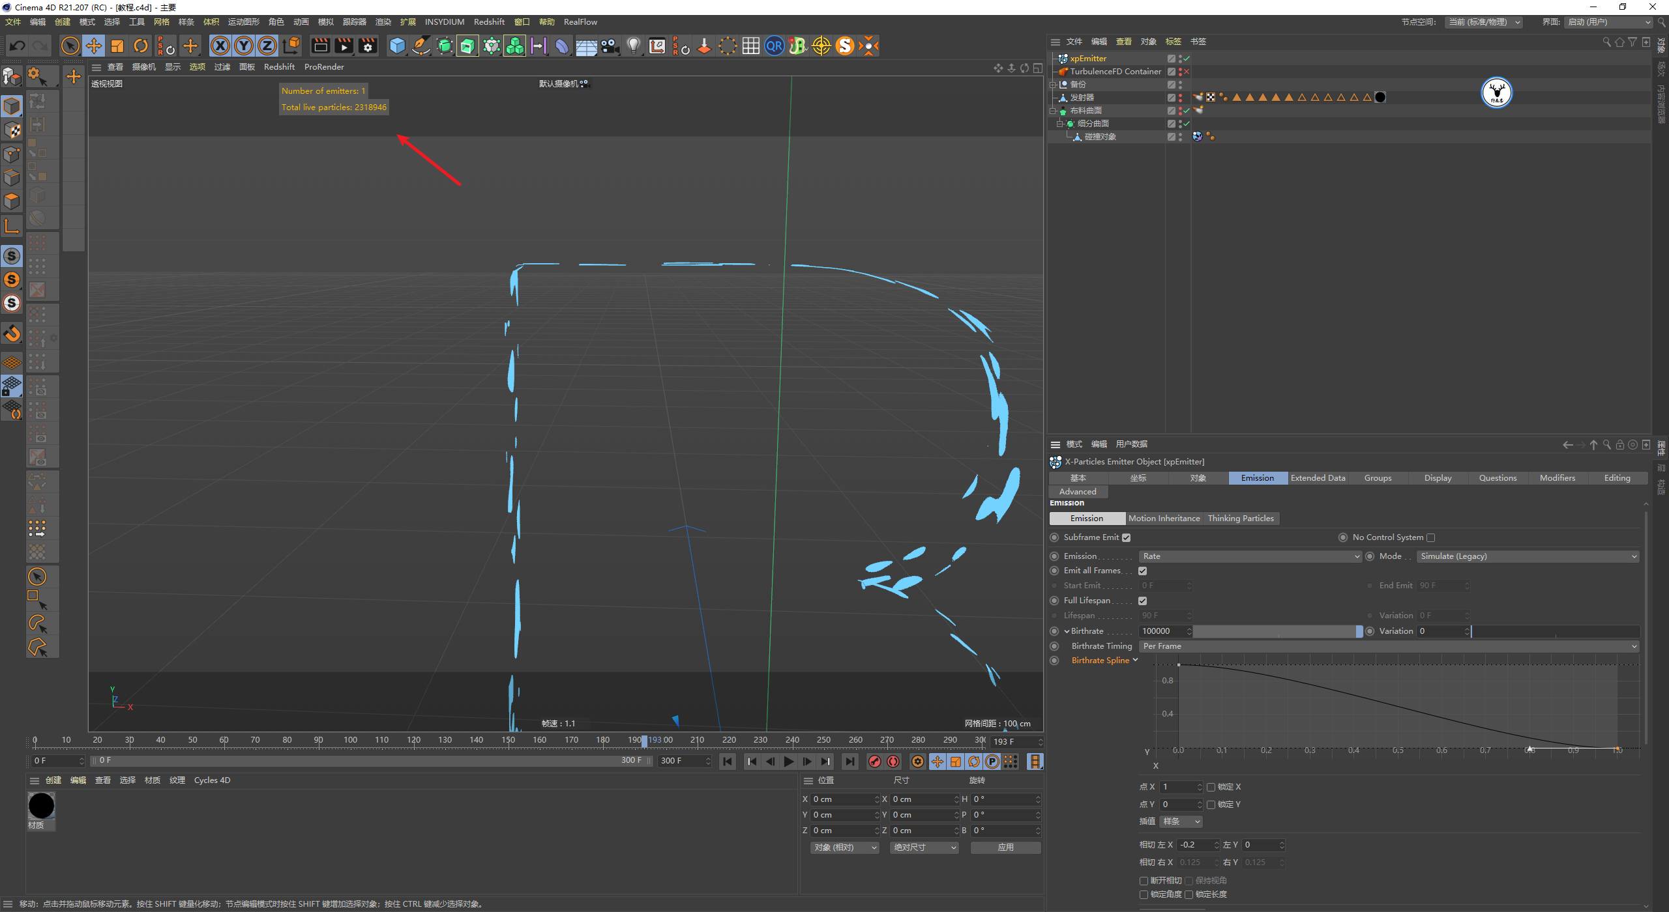Image resolution: width=1669 pixels, height=912 pixels.
Task: Open the Emission Rate dropdown
Action: tap(1250, 556)
